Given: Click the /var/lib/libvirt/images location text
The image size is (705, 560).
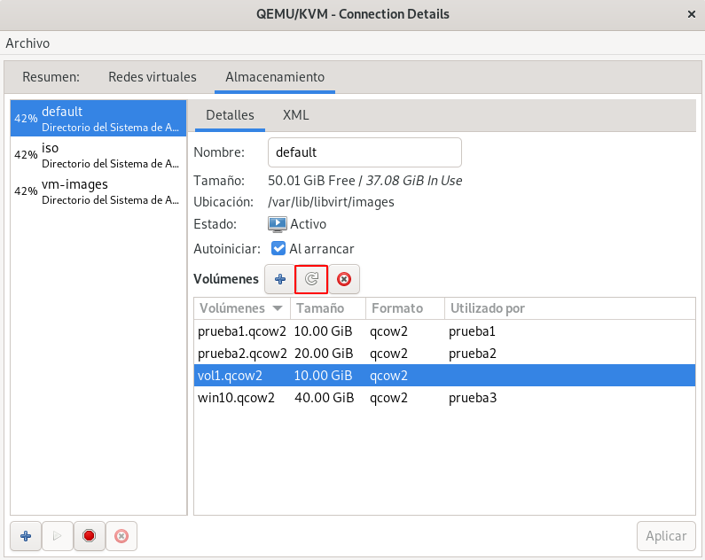Looking at the screenshot, I should 331,202.
